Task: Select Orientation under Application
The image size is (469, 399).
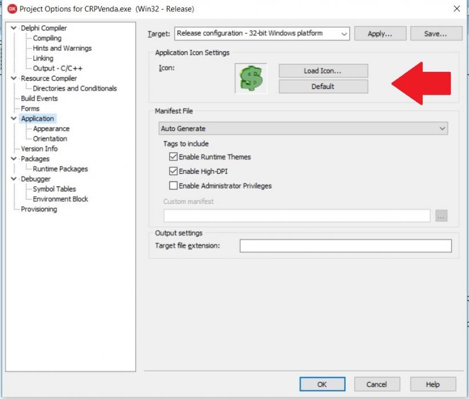Action: [x=50, y=139]
